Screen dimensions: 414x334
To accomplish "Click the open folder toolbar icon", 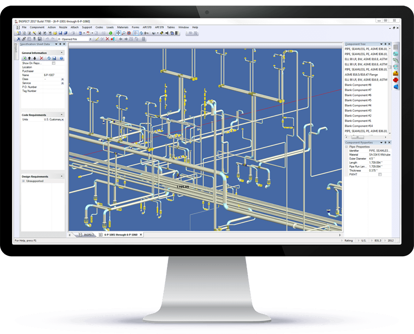I will [55, 33].
